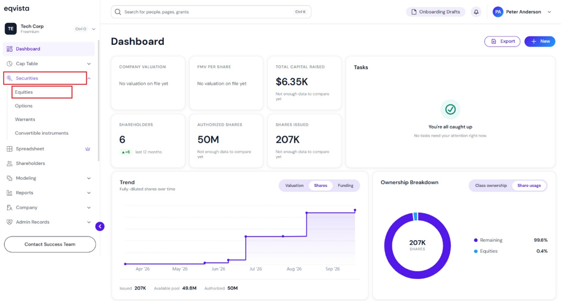Click the Admin Records shield icon

click(10, 222)
